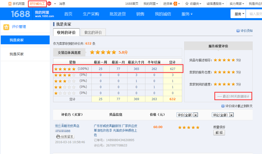
Task: Click the 解释 button
Action: click(x=219, y=133)
